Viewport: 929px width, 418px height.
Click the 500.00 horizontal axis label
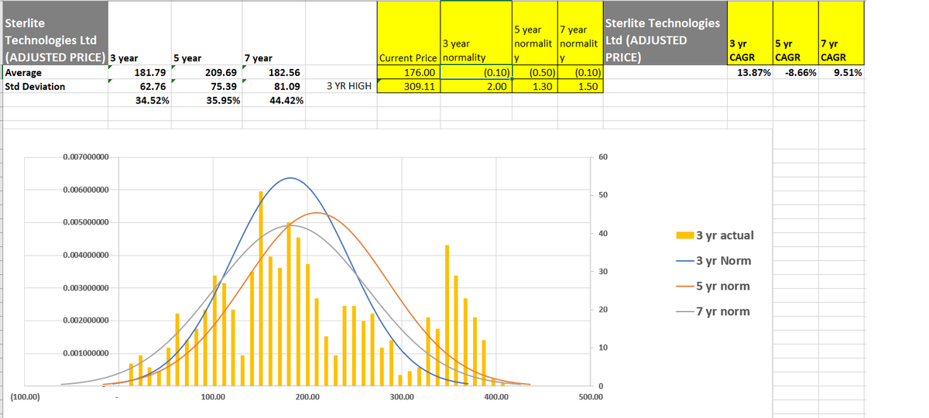point(591,396)
